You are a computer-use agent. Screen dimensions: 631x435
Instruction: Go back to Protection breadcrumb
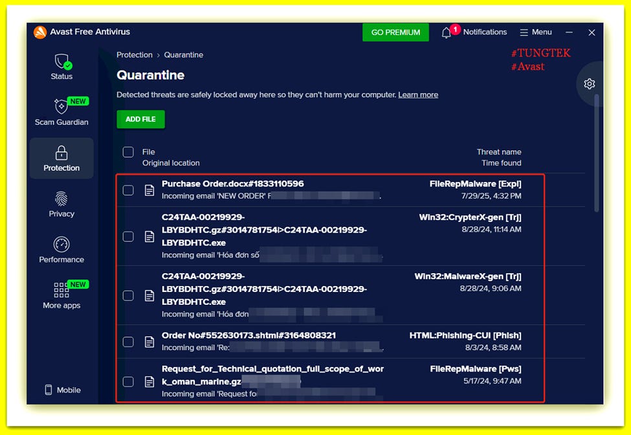[135, 55]
